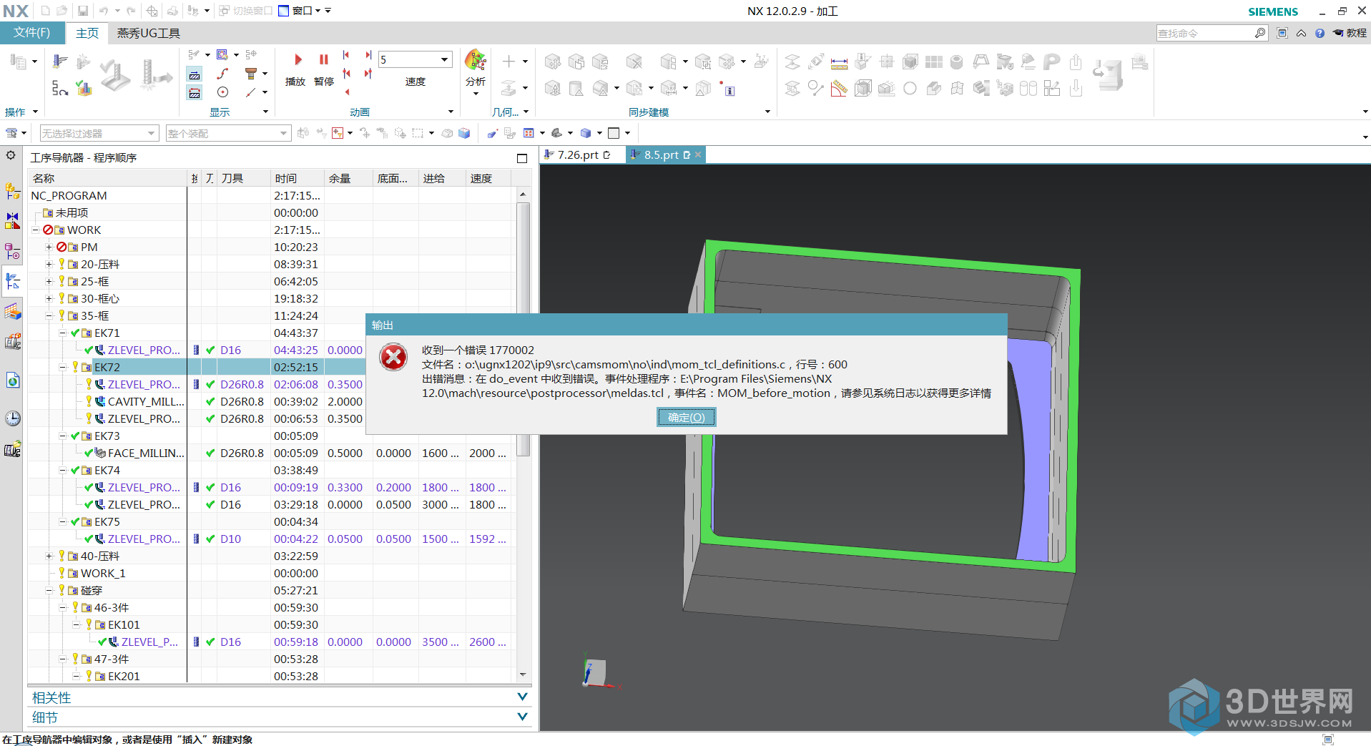This screenshot has height=746, width=1371.
Task: Open the 教程 tutorials link
Action: tap(1350, 33)
